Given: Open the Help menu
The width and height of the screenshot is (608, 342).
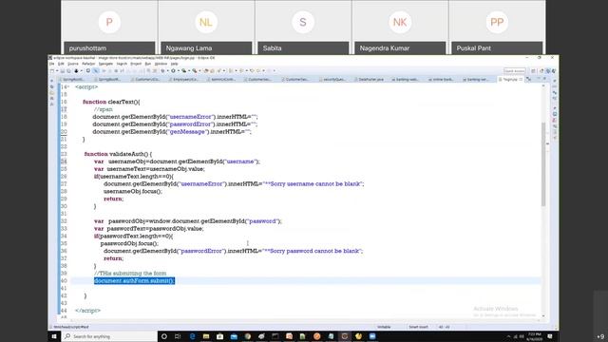Looking at the screenshot, I should pyautogui.click(x=175, y=64).
